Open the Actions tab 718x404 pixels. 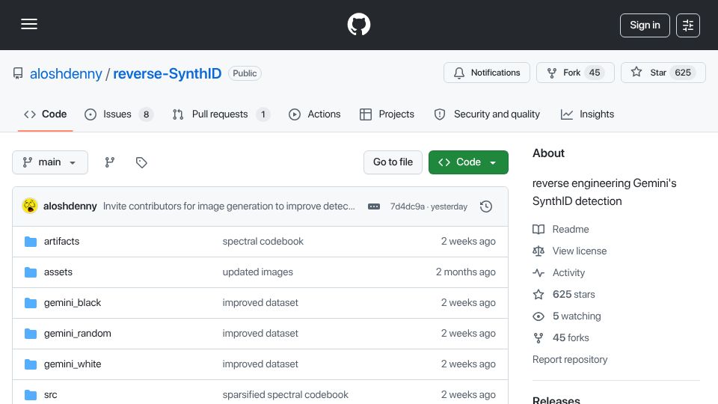(x=315, y=114)
